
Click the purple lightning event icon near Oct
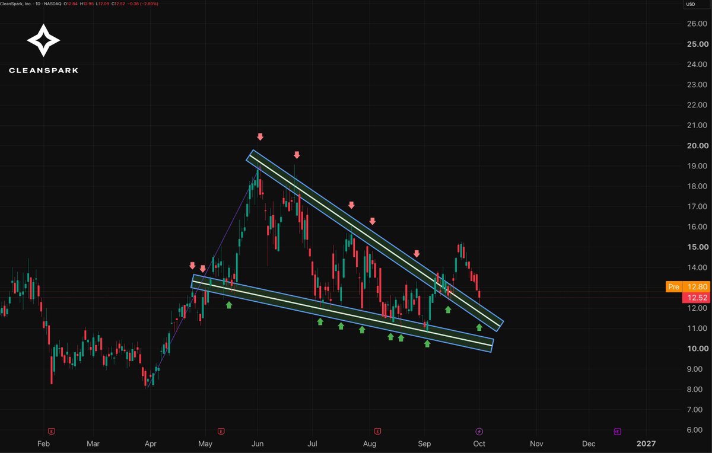(479, 431)
